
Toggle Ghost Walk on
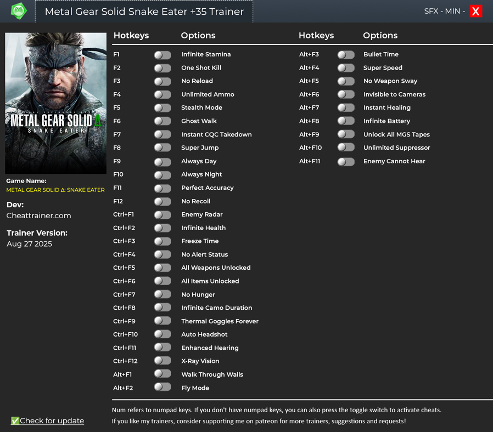tap(163, 121)
